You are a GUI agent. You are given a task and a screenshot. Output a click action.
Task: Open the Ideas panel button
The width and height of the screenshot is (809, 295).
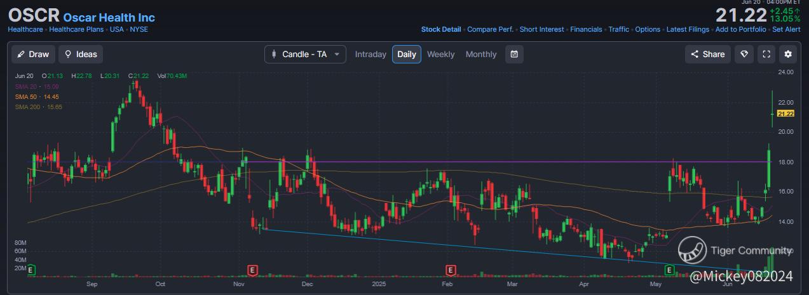(81, 54)
